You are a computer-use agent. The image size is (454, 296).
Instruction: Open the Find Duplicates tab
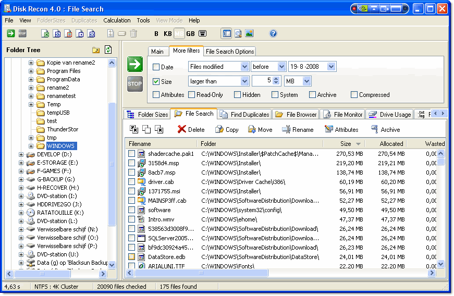click(x=244, y=115)
